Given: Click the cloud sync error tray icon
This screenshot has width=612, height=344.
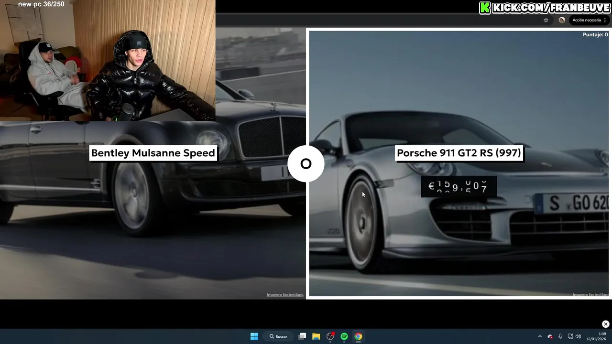Looking at the screenshot, I should pyautogui.click(x=550, y=336).
